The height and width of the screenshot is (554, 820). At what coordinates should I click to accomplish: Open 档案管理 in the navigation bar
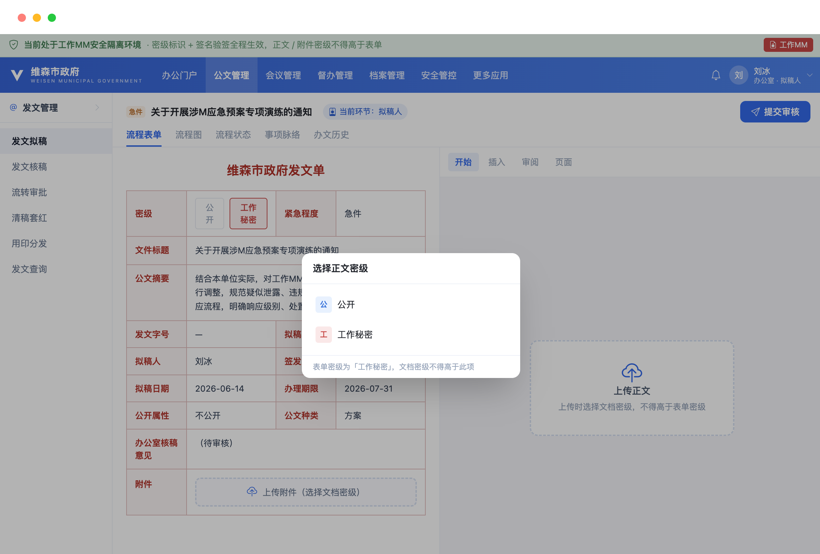[x=387, y=75]
